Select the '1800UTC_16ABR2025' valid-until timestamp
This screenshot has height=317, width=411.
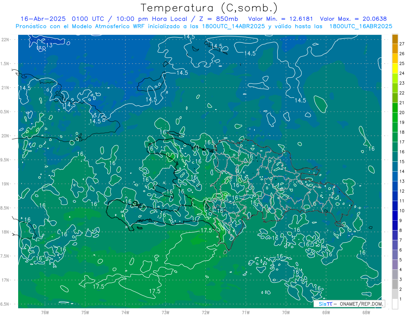click(361, 26)
